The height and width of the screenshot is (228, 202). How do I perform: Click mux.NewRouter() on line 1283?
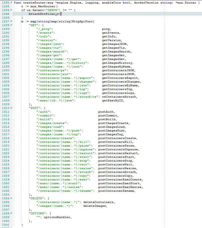(x=45, y=6)
